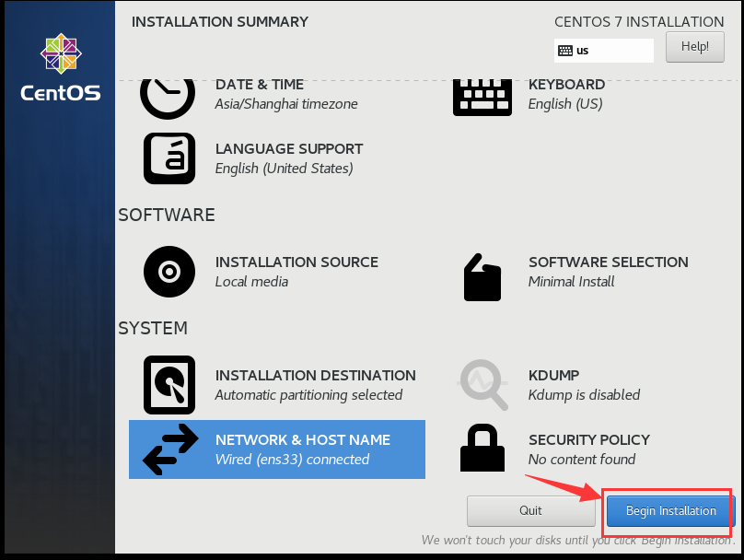
Task: Click the INSTALLATION SUMMARY header
Action: point(219,21)
